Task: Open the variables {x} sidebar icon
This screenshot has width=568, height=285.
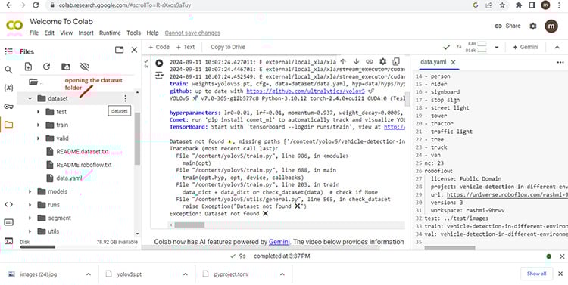Action: 8,88
